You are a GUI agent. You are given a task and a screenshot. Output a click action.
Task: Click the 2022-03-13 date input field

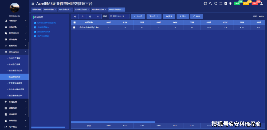tap(119, 16)
